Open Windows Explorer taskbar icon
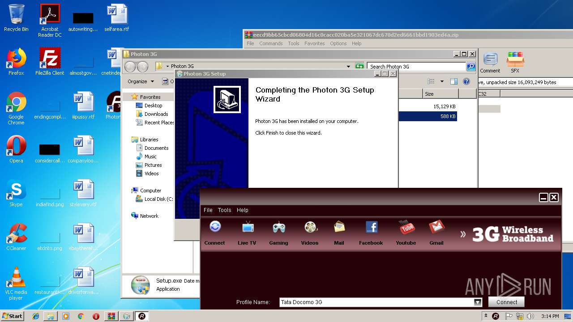Screen dimensions: 573x322 tap(51, 316)
